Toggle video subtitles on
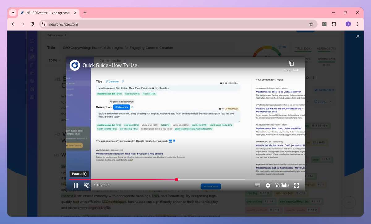The width and height of the screenshot is (371, 224). (257, 185)
